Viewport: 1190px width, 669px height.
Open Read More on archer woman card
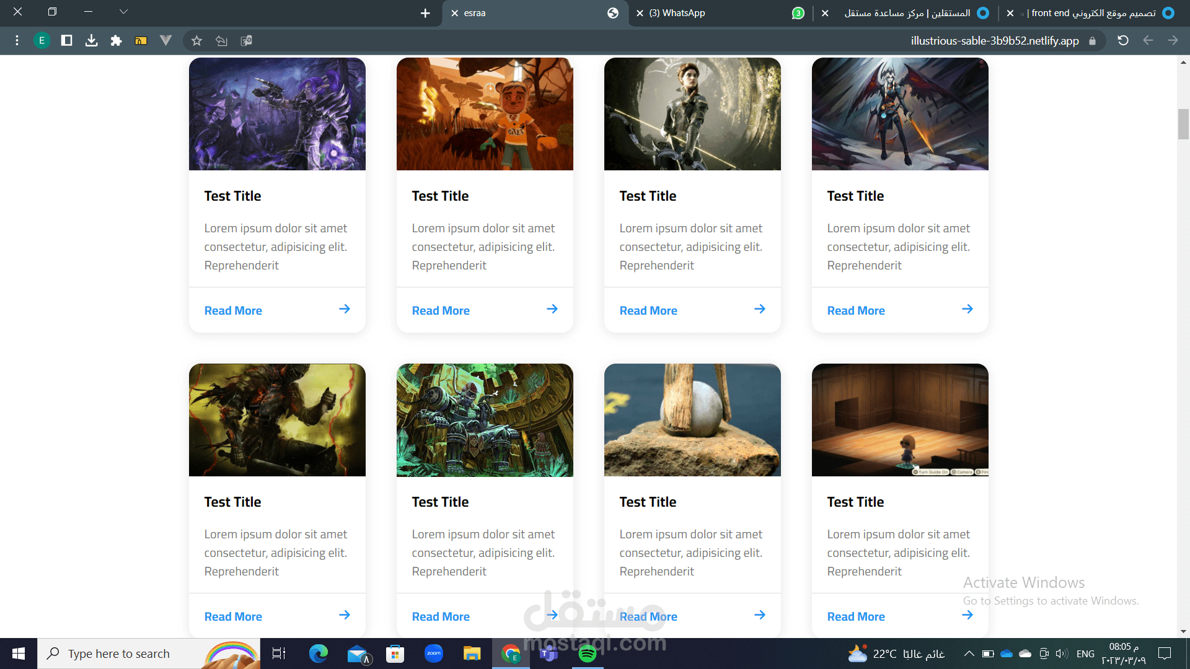click(x=648, y=310)
